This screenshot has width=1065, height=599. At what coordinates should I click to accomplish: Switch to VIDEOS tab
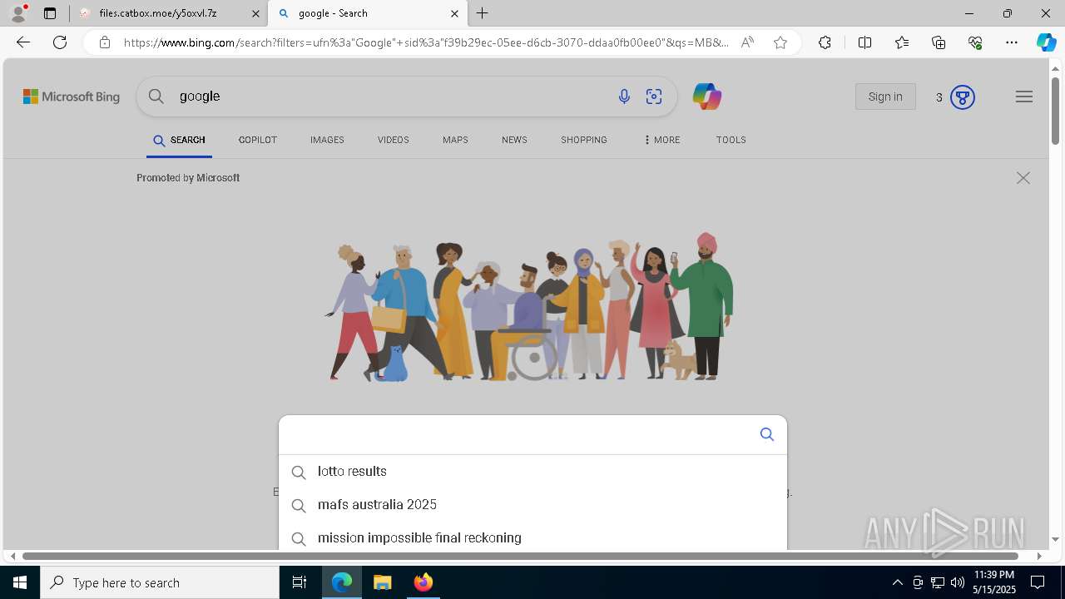click(393, 140)
